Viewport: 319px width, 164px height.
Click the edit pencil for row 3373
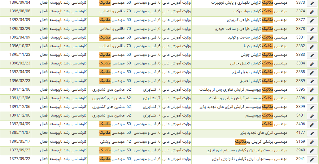[x=312, y=3]
